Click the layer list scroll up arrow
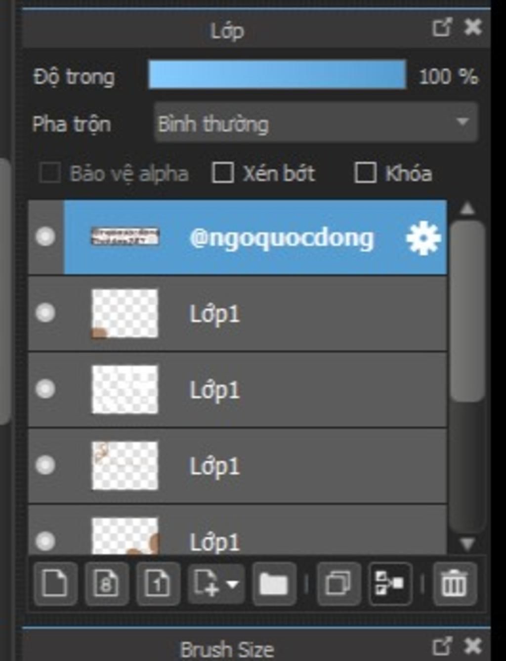The image size is (506, 661). click(467, 209)
